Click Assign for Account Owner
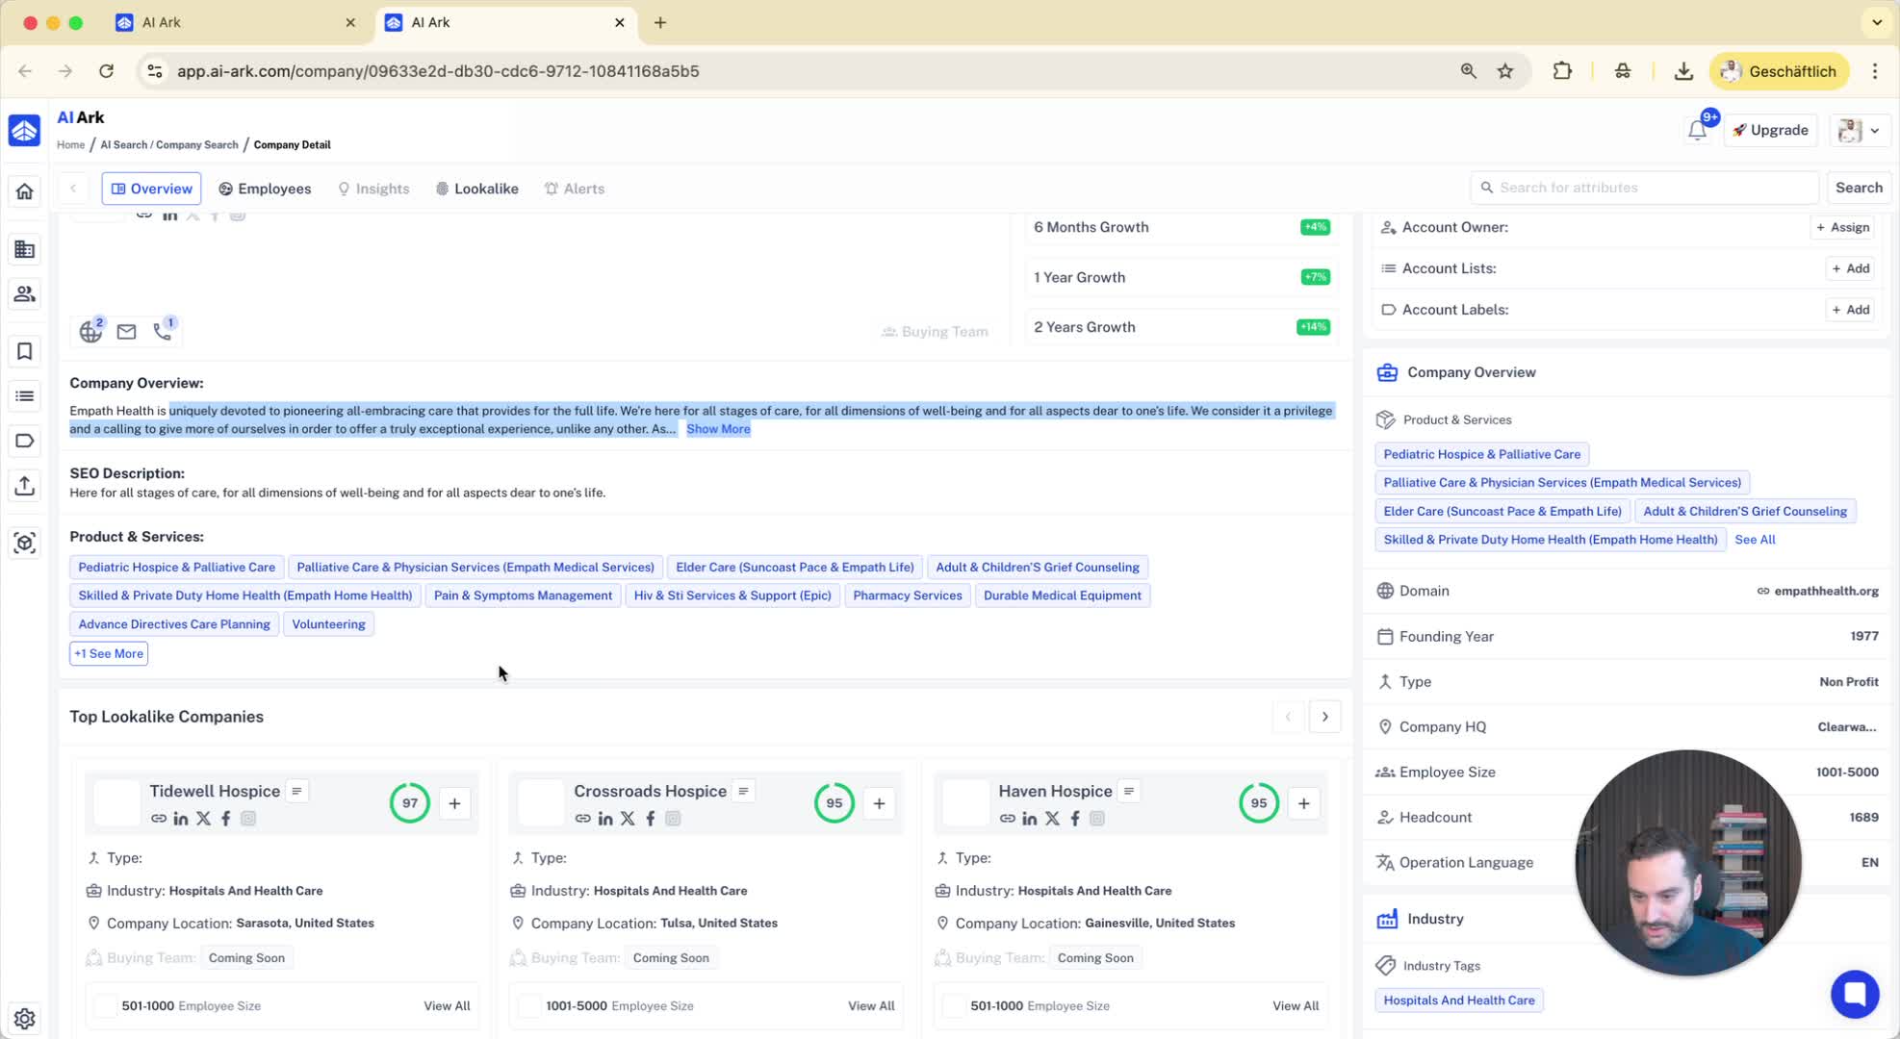Image resolution: width=1900 pixels, height=1039 pixels. click(1842, 227)
